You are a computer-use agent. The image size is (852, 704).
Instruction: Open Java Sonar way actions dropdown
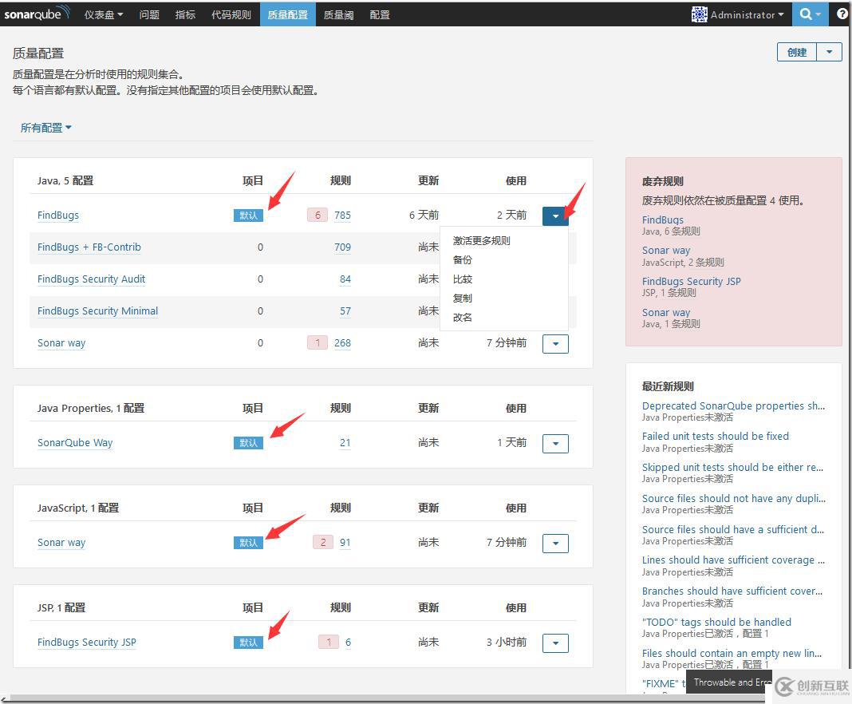tap(555, 343)
